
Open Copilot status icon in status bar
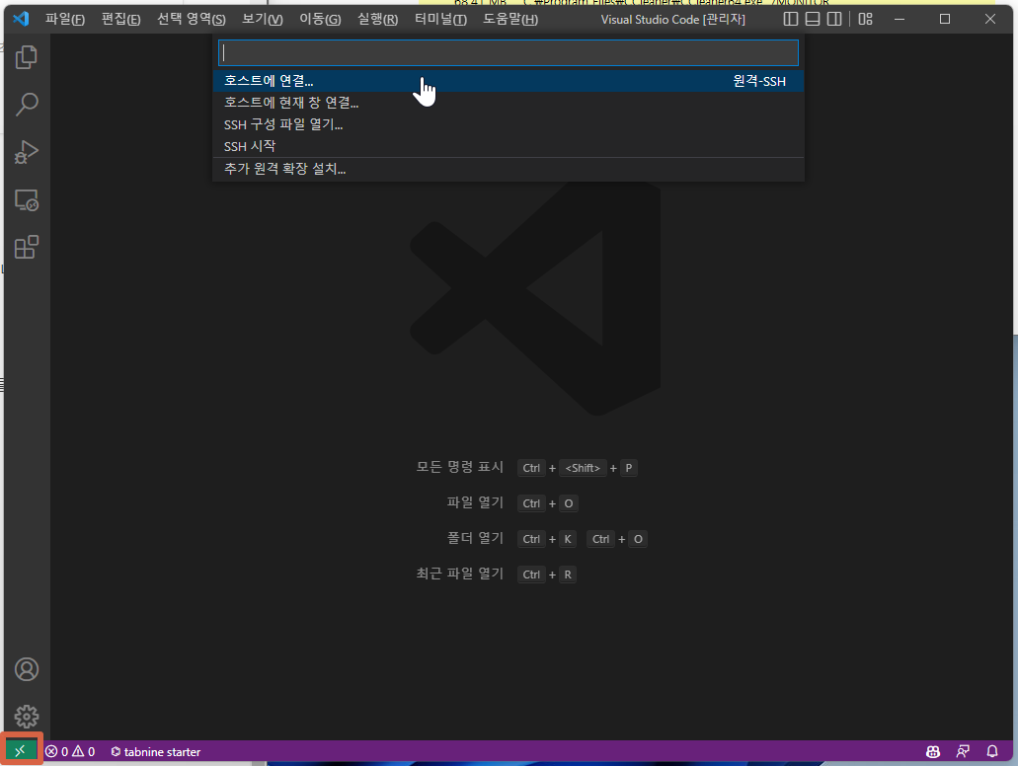[933, 752]
